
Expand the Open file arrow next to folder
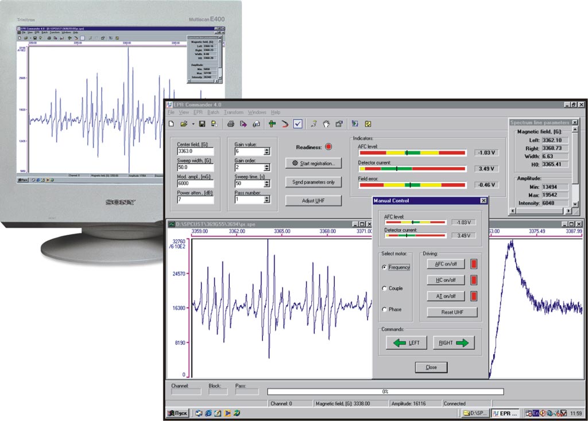193,124
